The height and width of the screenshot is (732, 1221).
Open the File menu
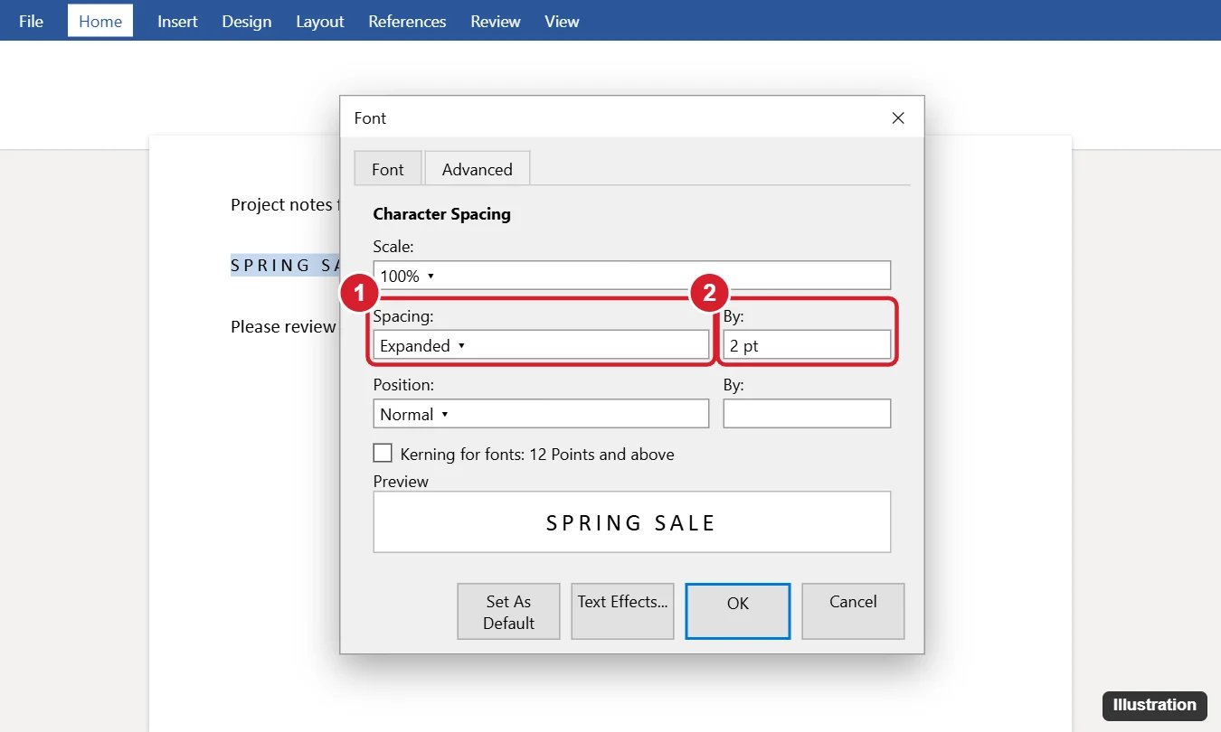31,21
